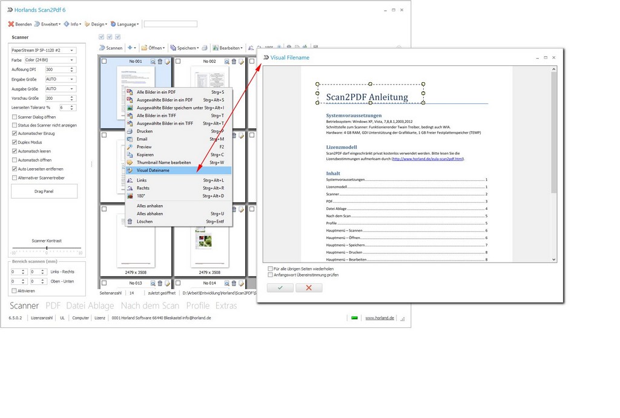620x418 pixels.
Task: Expand the Erweitert menu
Action: point(47,24)
